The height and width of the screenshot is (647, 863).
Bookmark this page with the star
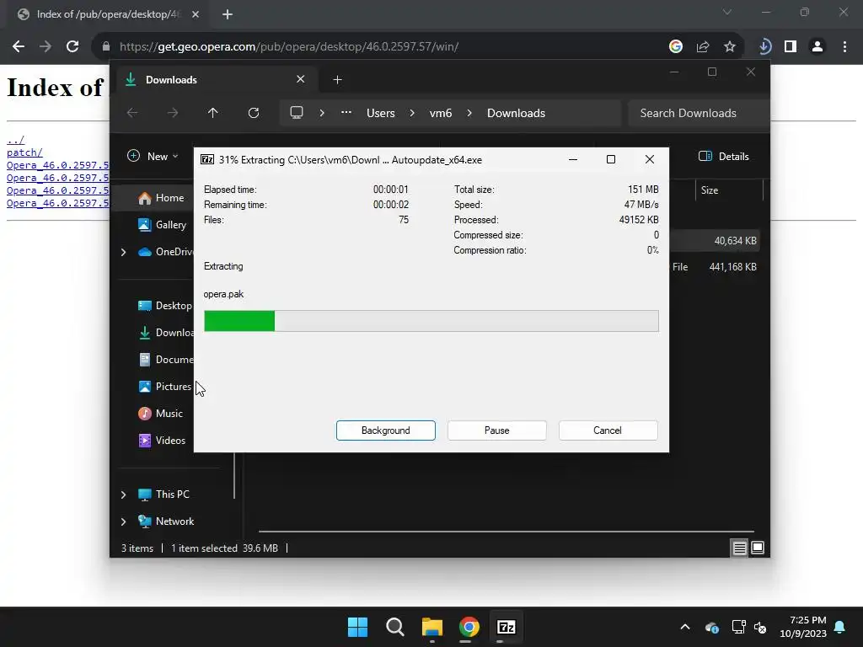pyautogui.click(x=730, y=47)
